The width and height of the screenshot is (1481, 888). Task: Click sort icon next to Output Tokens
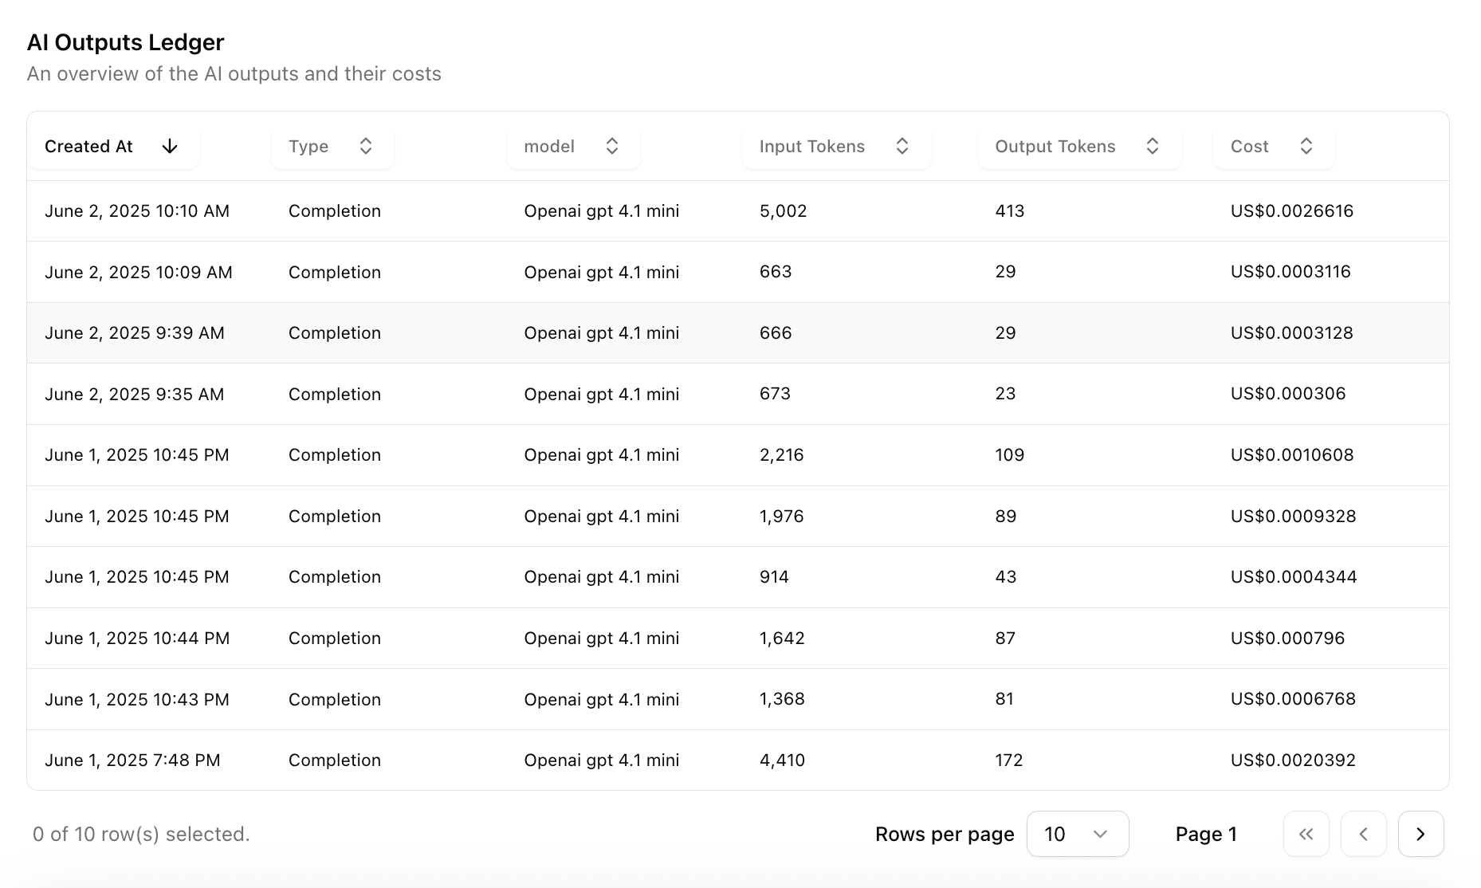[1153, 147]
